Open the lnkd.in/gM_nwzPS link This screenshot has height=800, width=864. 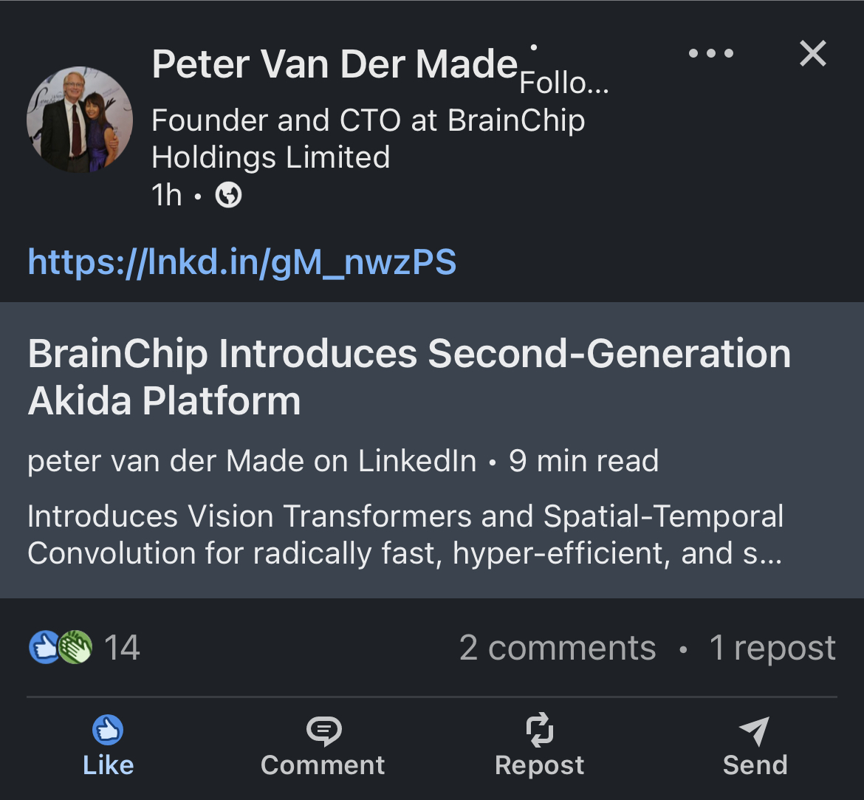pos(242,262)
